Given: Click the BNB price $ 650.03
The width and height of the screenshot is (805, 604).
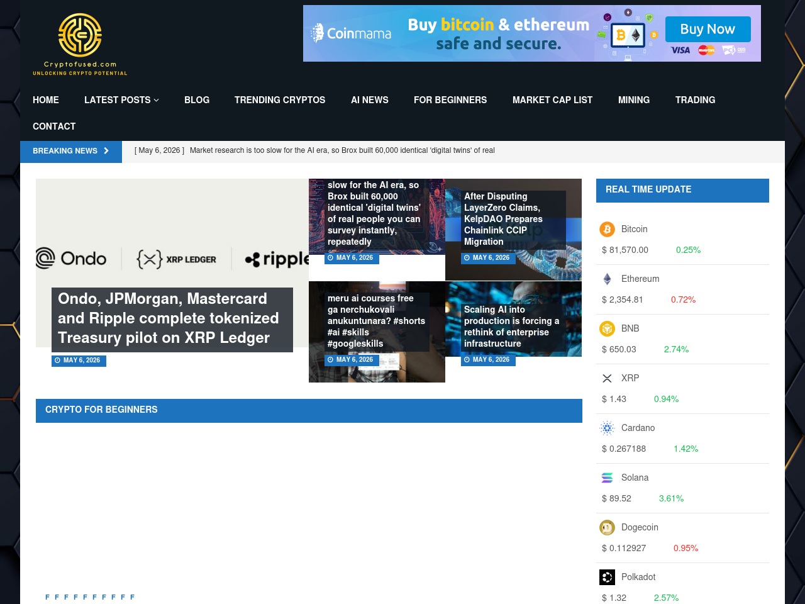Looking at the screenshot, I should coord(619,349).
